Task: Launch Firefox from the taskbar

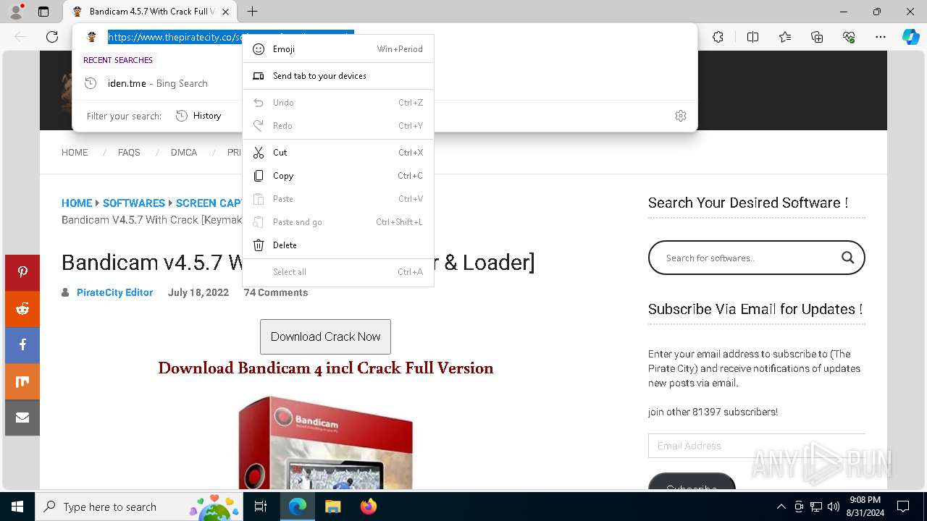Action: (x=369, y=507)
